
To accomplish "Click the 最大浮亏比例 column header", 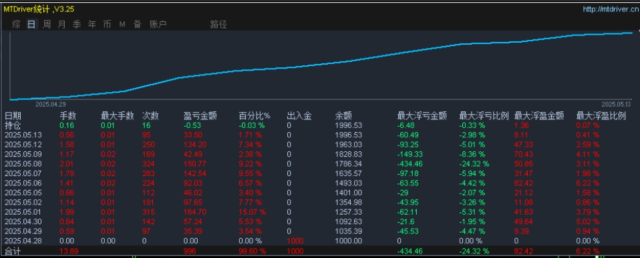I will pyautogui.click(x=484, y=116).
